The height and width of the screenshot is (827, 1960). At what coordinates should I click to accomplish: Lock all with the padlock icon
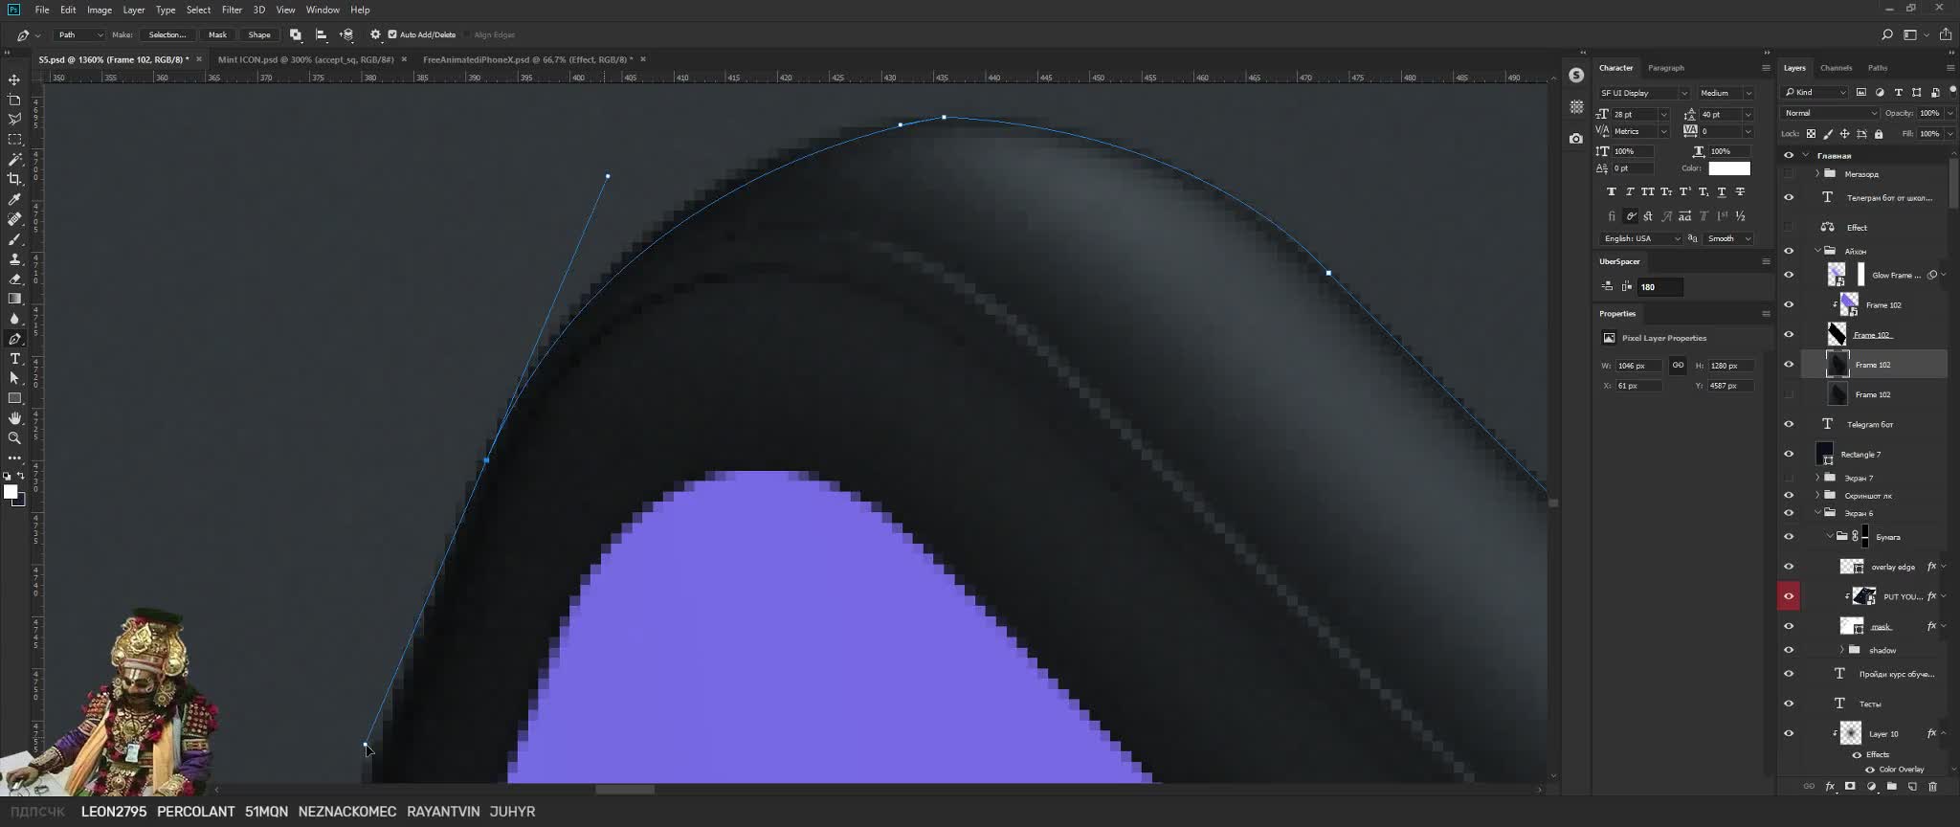coord(1878,134)
